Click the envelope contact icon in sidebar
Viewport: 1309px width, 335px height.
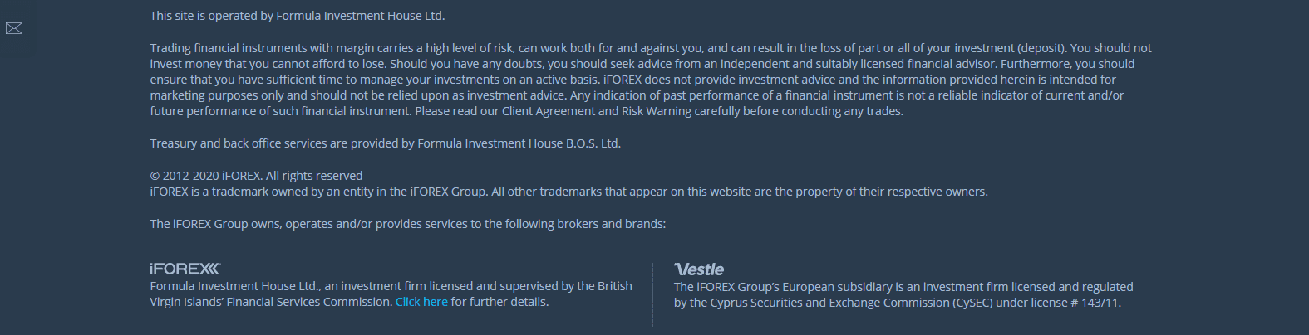click(14, 29)
